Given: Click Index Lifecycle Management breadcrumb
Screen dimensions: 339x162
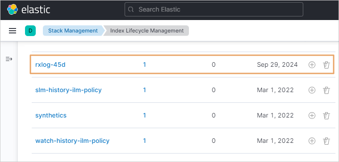Looking at the screenshot, I should 147,31.
